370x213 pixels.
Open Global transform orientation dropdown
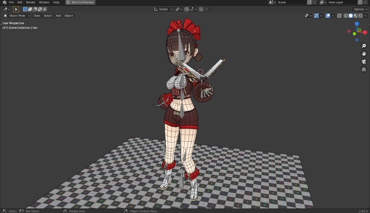pos(163,9)
